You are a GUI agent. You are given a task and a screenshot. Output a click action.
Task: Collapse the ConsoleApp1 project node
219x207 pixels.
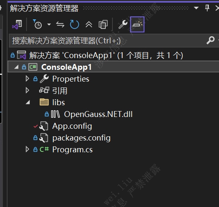pyautogui.click(x=16, y=67)
